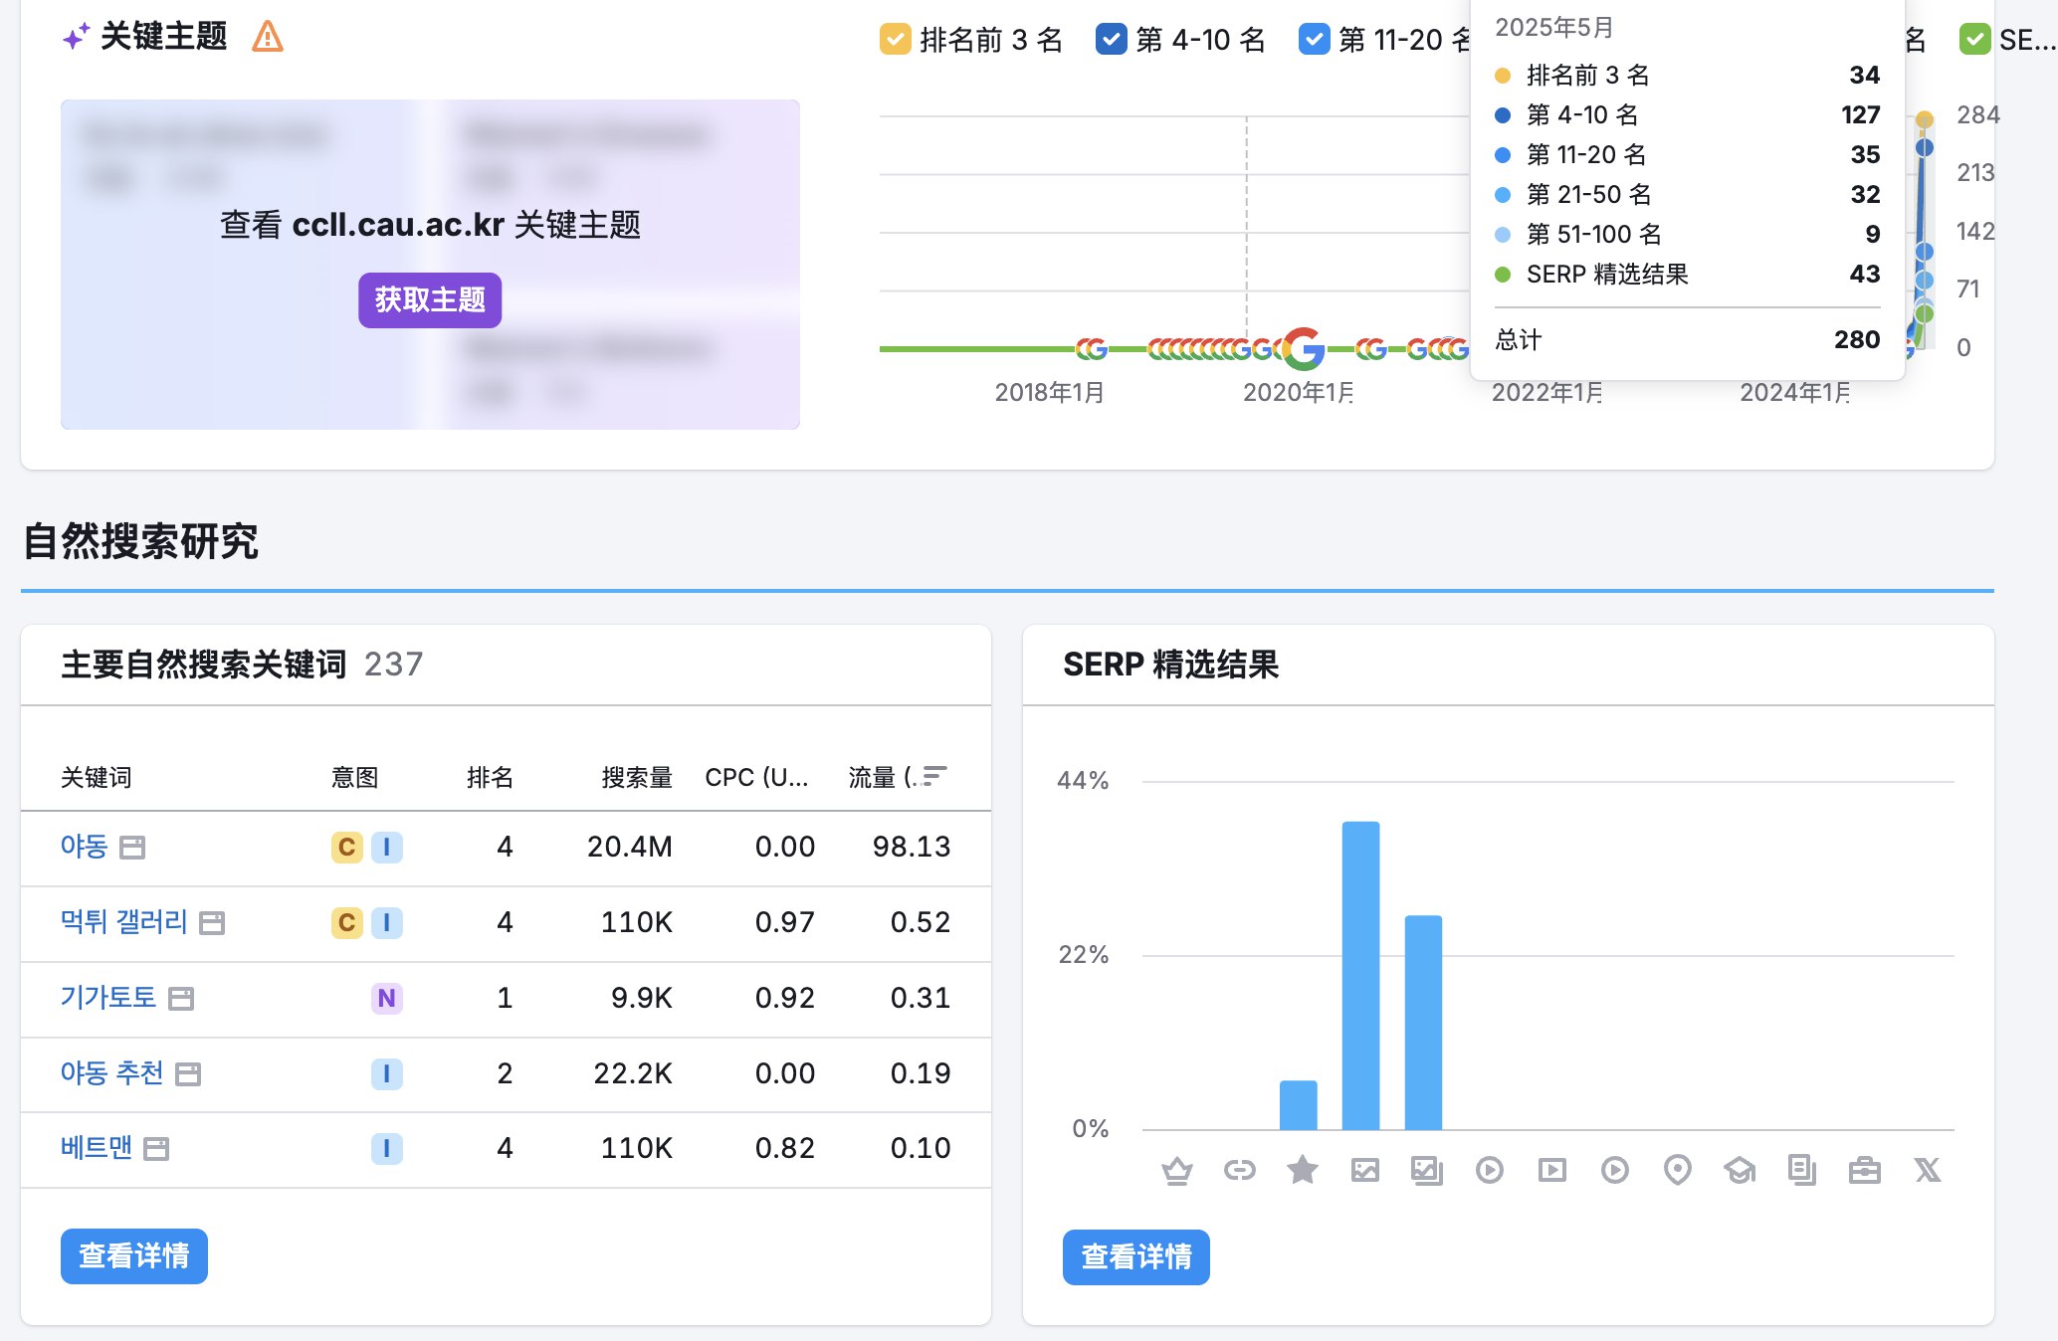
Task: Click the 搜索量 column header
Action: click(x=637, y=777)
